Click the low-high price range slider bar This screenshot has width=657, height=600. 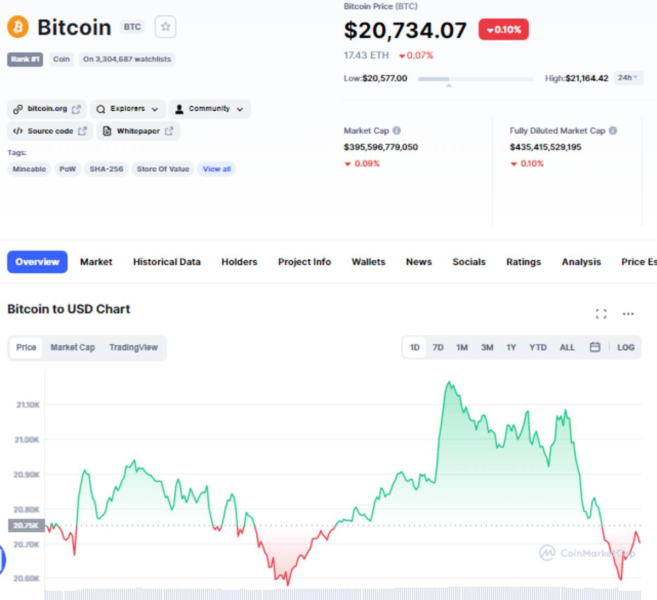[x=476, y=79]
